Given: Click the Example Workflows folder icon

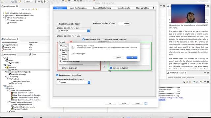Looking at the screenshot, I should pyautogui.click(x=8, y=20).
